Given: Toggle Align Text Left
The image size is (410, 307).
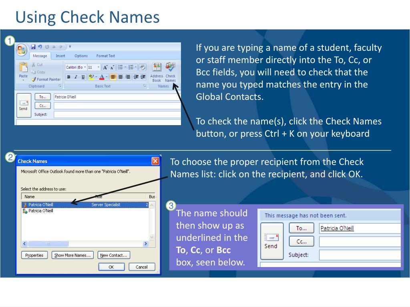Looking at the screenshot, I should 113,77.
